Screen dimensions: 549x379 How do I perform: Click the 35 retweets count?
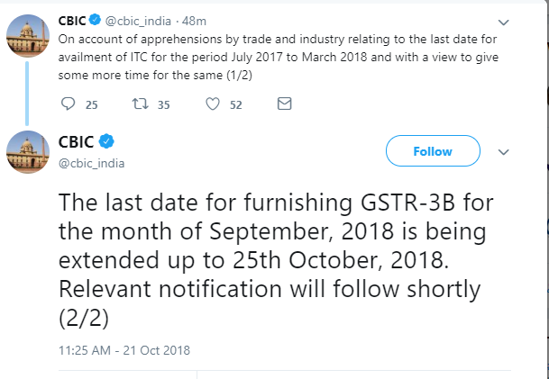pos(163,105)
